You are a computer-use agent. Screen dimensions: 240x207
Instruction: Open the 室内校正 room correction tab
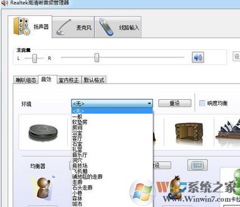tap(69, 80)
